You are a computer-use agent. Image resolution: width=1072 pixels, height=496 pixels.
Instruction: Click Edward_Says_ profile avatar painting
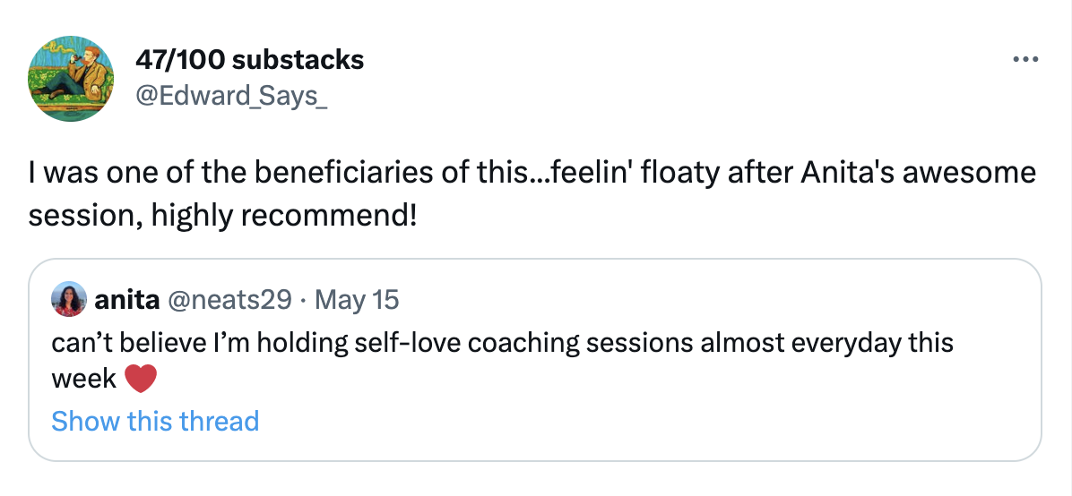click(x=71, y=79)
